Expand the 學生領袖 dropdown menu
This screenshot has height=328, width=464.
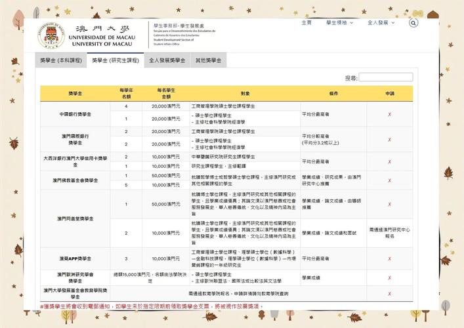click(x=339, y=23)
